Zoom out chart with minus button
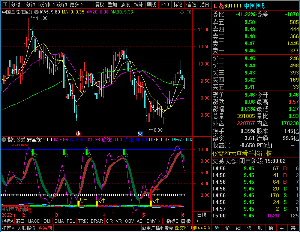 tap(207, 221)
